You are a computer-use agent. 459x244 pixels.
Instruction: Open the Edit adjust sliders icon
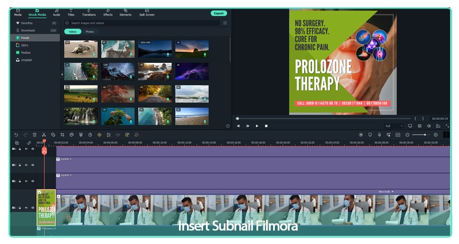pos(108,135)
